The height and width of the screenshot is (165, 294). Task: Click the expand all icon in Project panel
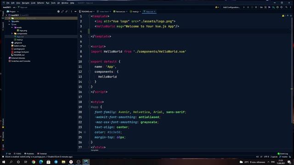tap(62, 11)
